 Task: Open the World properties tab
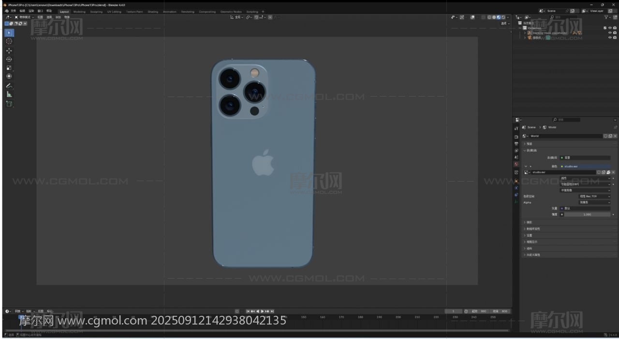[x=516, y=164]
